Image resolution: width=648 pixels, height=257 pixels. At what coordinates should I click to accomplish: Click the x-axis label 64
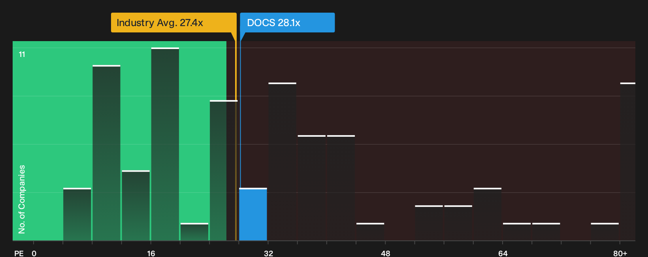[503, 253]
